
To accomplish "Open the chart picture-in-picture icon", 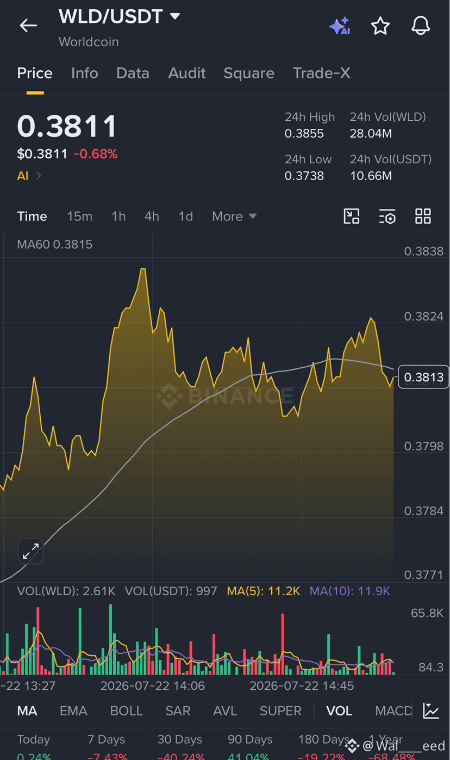I will (x=352, y=216).
